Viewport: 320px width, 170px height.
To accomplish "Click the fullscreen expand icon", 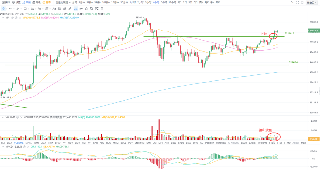I will coord(297,2).
